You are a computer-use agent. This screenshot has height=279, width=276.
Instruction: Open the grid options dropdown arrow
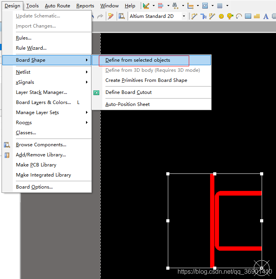[227, 6]
